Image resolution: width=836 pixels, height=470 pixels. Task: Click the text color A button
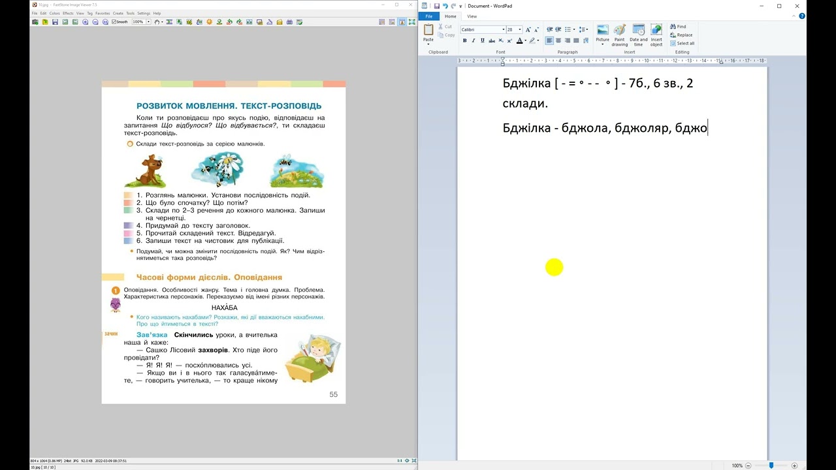click(520, 40)
